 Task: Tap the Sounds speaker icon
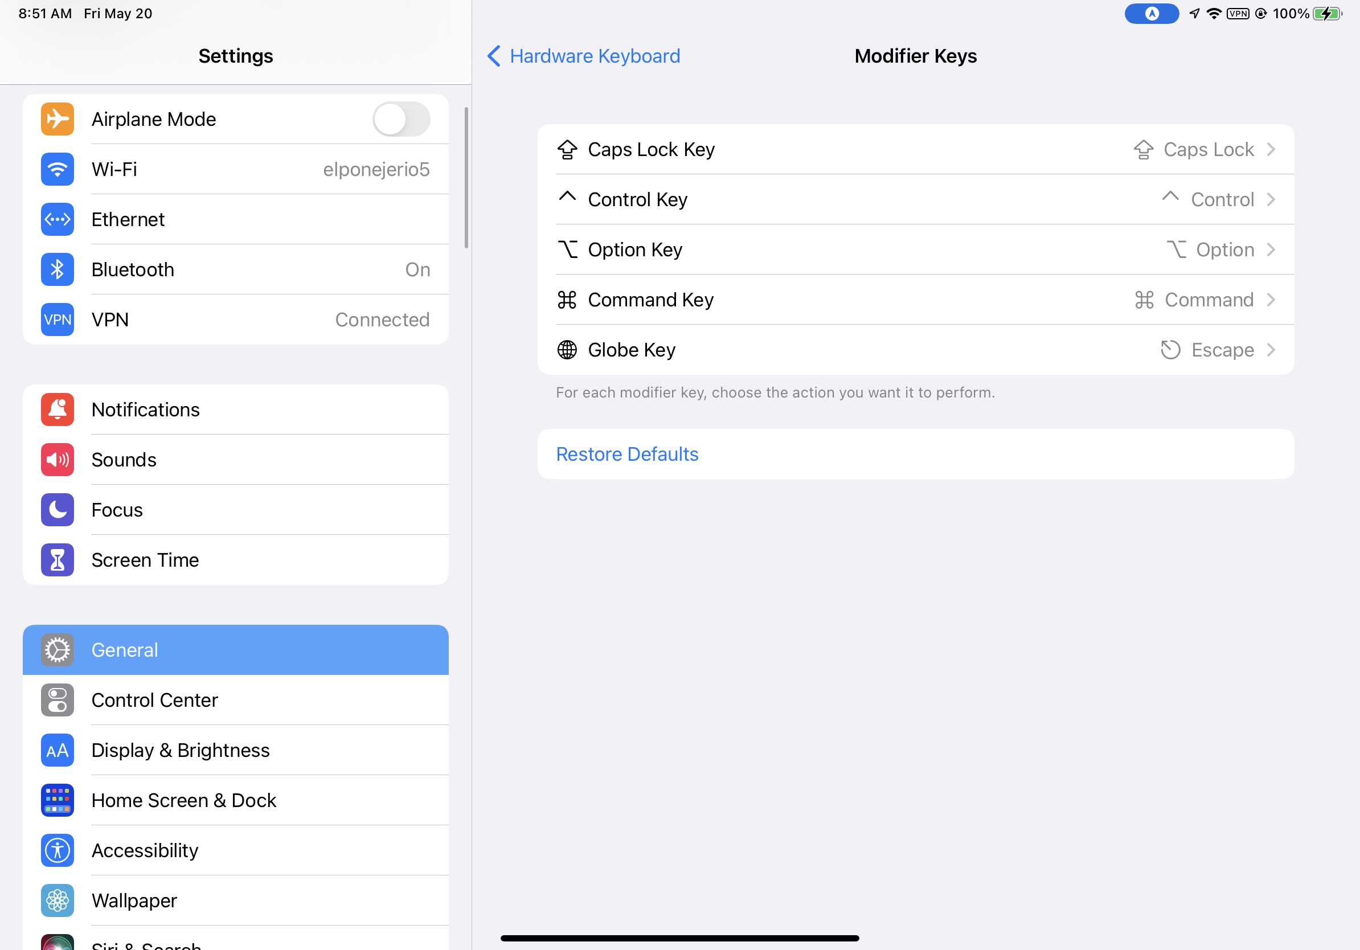tap(58, 460)
